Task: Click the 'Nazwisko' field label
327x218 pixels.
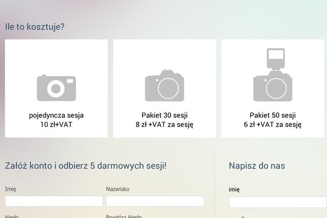Action: [117, 189]
